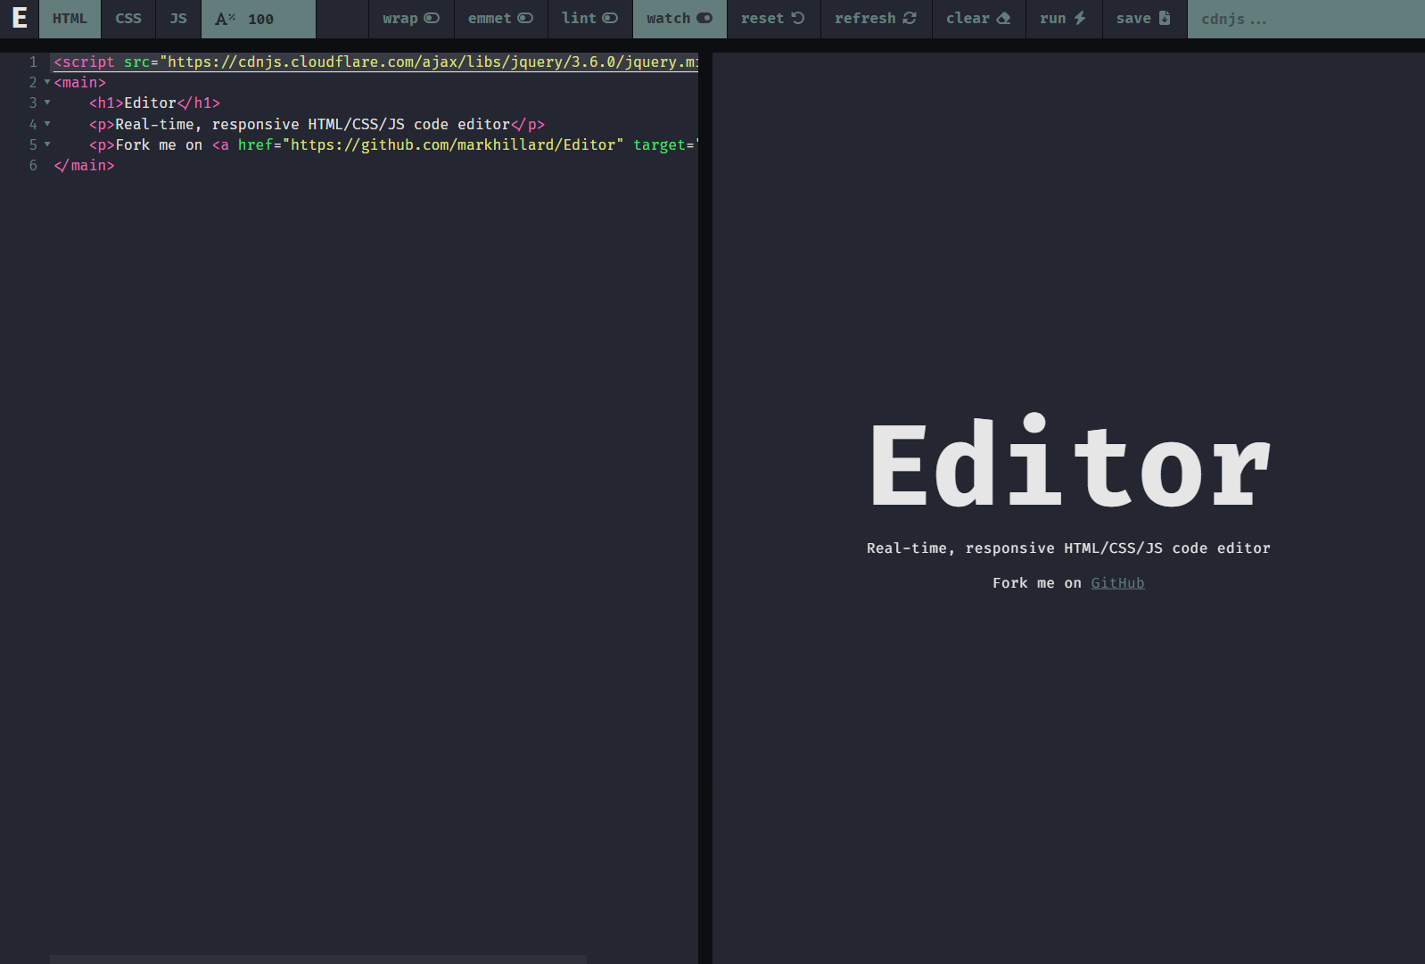Focus the cdnjs search field
This screenshot has width=1425, height=964.
(x=1306, y=19)
